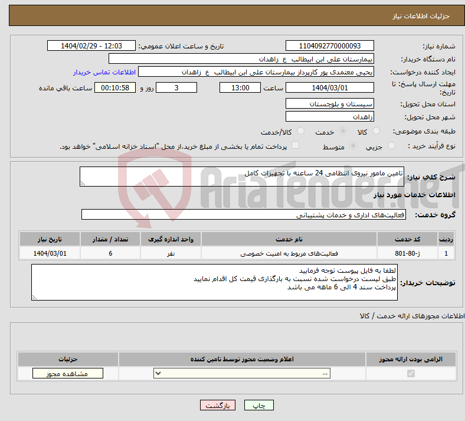Click the response deadline date 1404/03/01 field

tap(330, 87)
